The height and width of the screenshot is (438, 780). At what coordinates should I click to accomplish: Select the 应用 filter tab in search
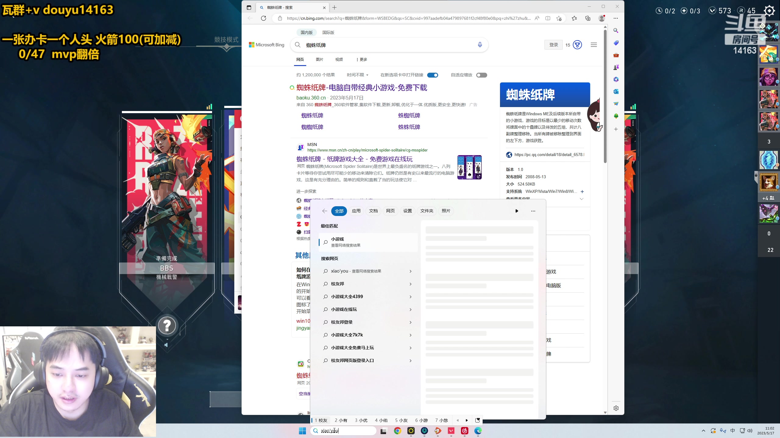click(x=356, y=211)
